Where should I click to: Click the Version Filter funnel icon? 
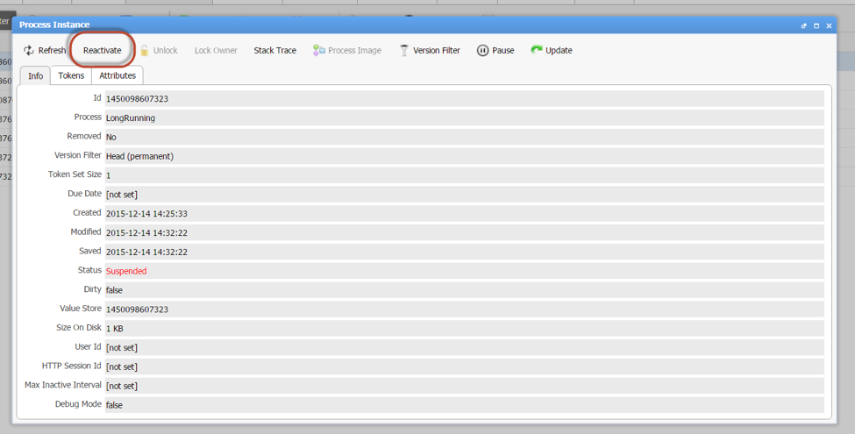(404, 50)
